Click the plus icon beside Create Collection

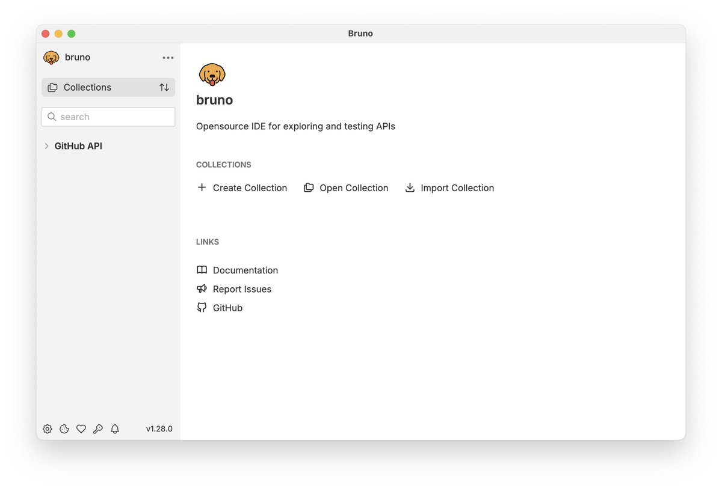(x=202, y=188)
